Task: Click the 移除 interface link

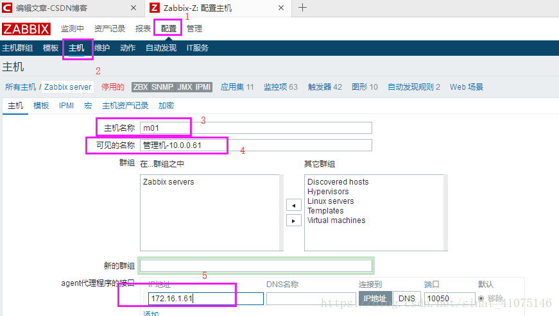Action: [x=495, y=298]
